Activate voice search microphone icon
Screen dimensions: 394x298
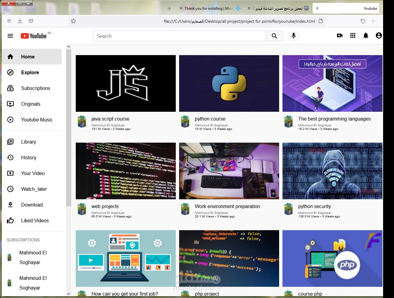[293, 36]
